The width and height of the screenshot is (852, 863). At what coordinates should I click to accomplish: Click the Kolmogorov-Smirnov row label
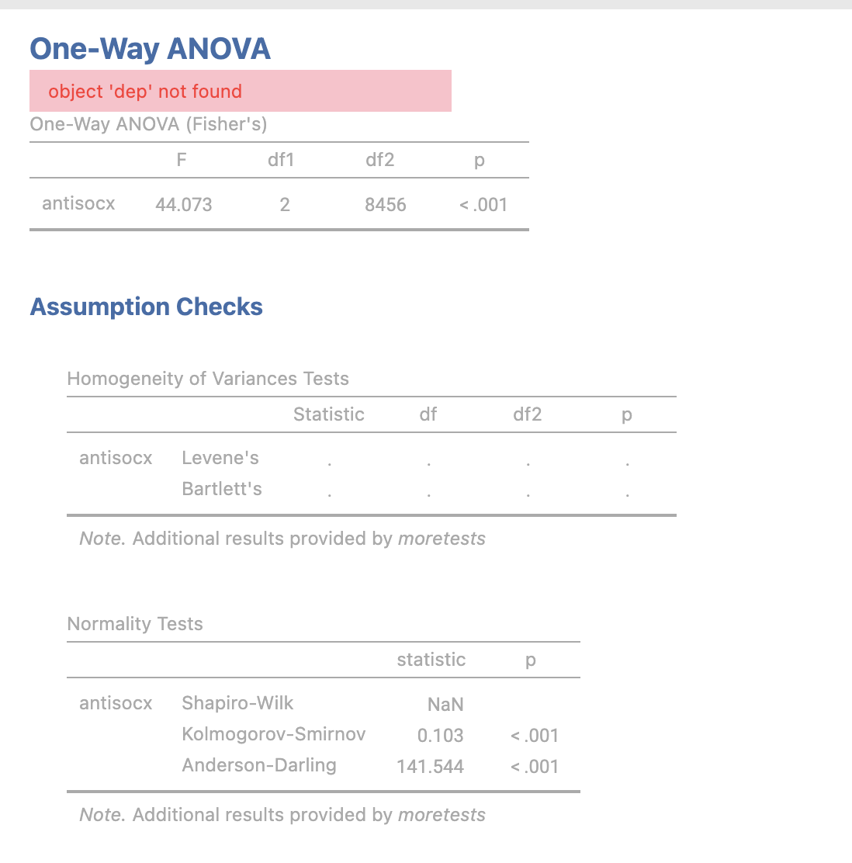coord(274,733)
